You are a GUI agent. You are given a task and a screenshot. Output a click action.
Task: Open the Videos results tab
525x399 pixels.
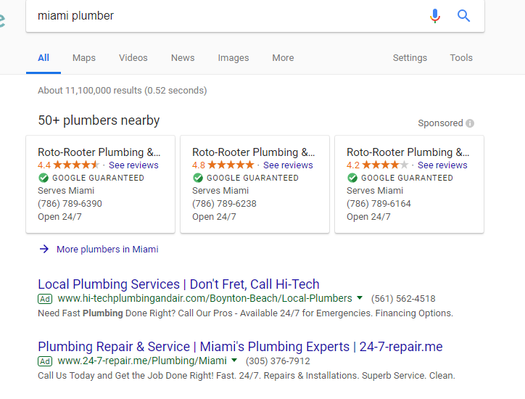pos(133,58)
